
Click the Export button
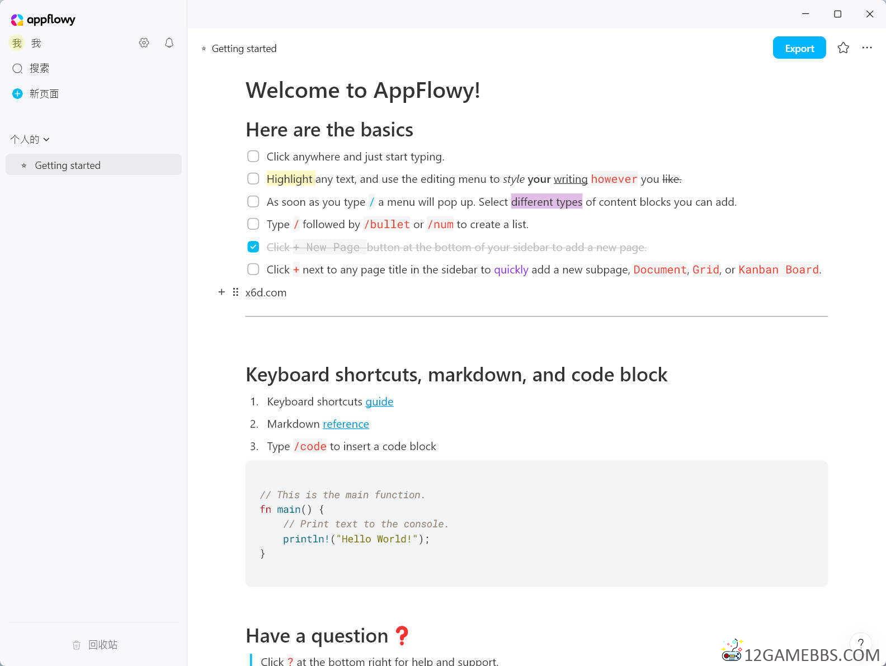[x=799, y=48]
